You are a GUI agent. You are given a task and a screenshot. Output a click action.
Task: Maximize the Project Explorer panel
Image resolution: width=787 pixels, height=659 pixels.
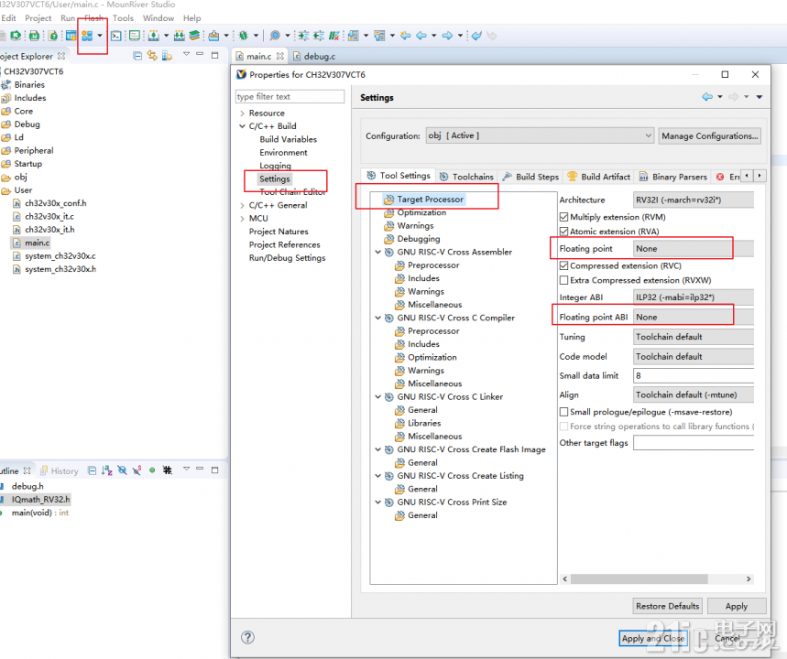pos(214,55)
